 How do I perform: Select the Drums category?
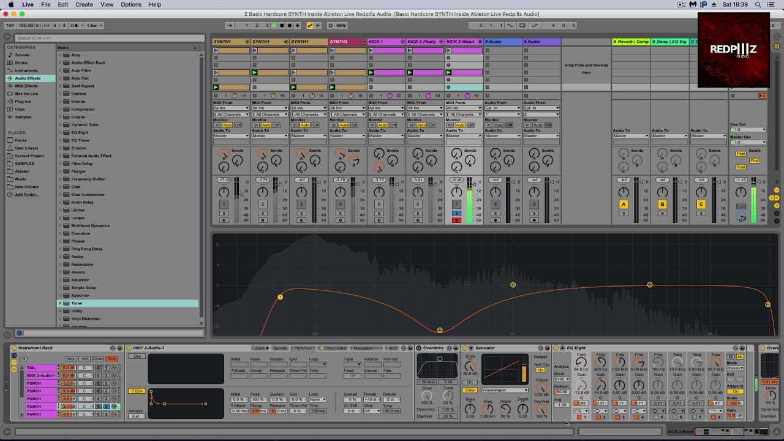pos(21,62)
